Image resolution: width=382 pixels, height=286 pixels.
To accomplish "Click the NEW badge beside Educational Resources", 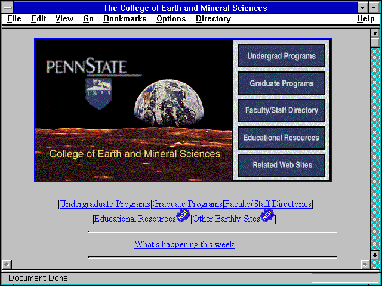I will pyautogui.click(x=183, y=215).
